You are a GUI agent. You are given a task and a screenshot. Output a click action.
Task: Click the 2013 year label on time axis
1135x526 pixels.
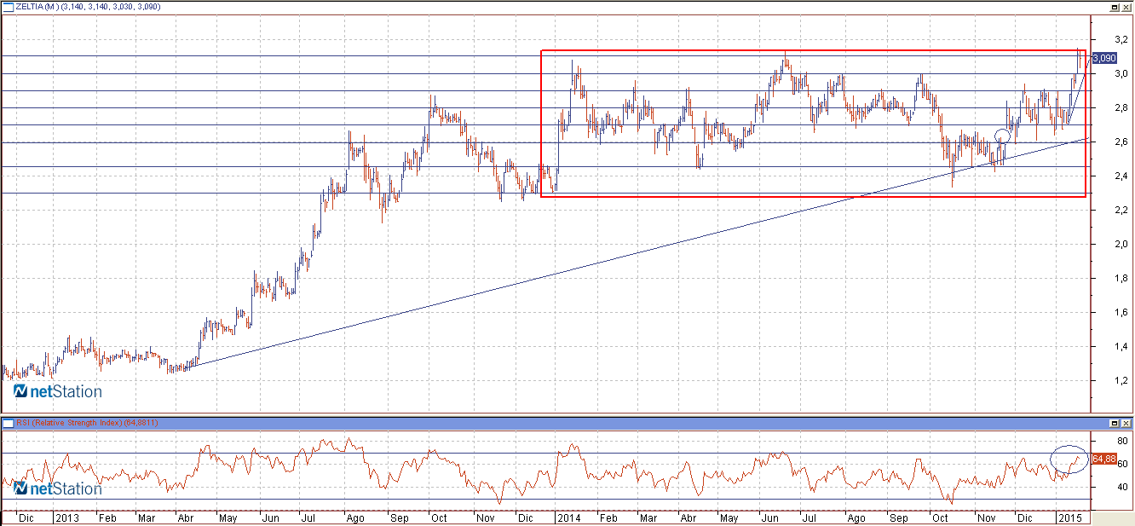[x=66, y=517]
